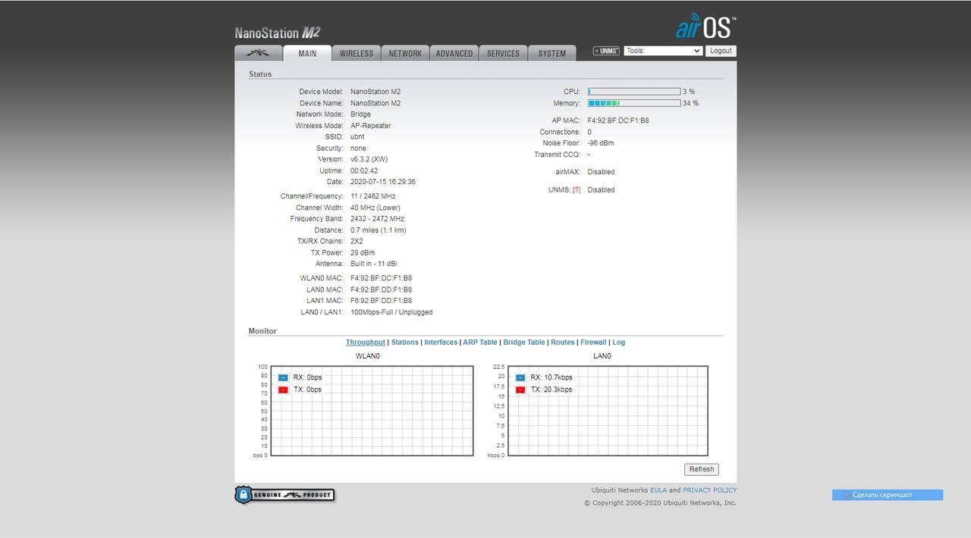This screenshot has width=971, height=538.
Task: Click the UNMS badge icon
Action: pos(606,51)
